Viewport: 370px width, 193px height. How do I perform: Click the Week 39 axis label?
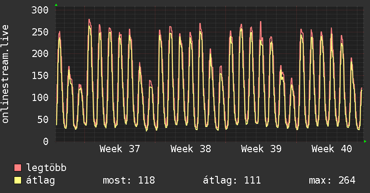click(261, 149)
